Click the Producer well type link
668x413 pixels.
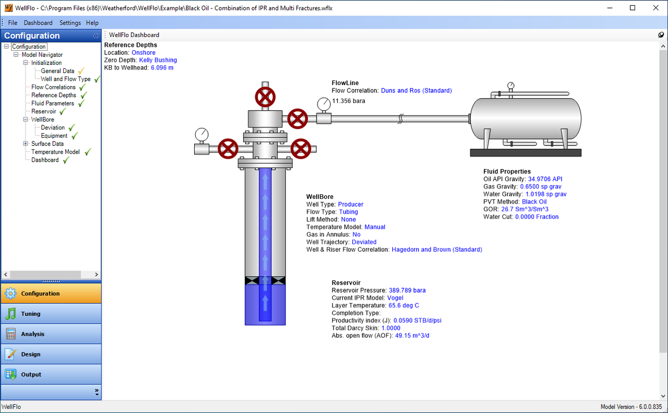point(351,204)
